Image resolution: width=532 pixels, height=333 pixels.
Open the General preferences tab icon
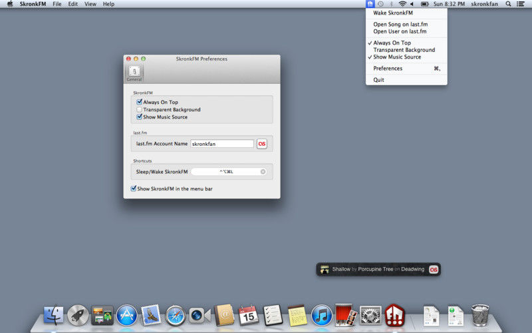tap(134, 73)
